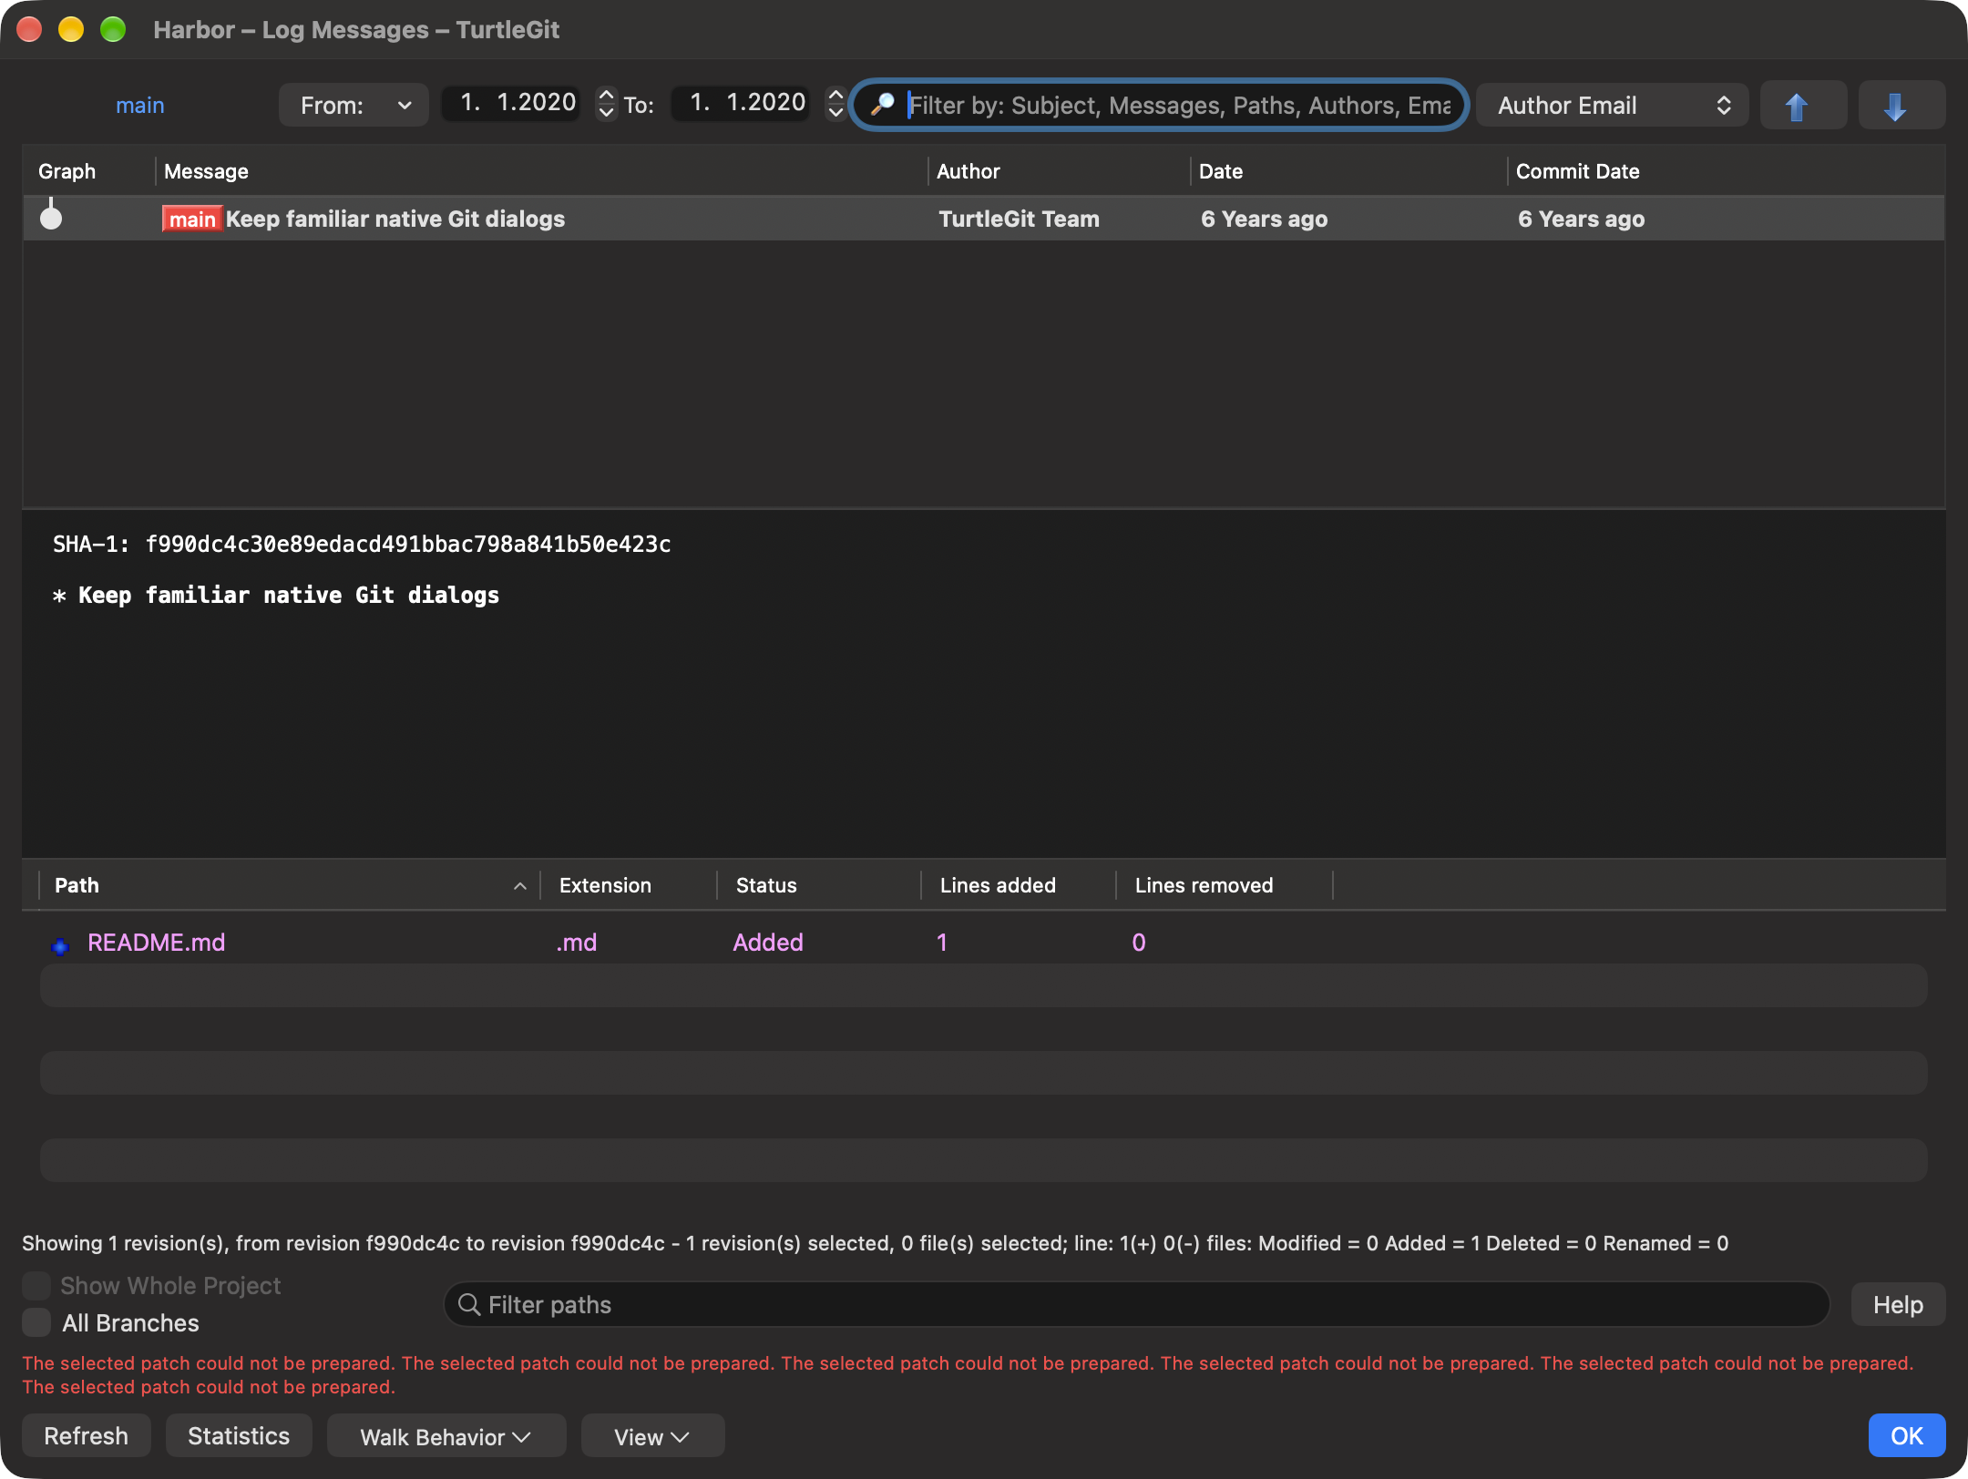Click the Refresh button
The height and width of the screenshot is (1479, 1968).
coord(87,1435)
